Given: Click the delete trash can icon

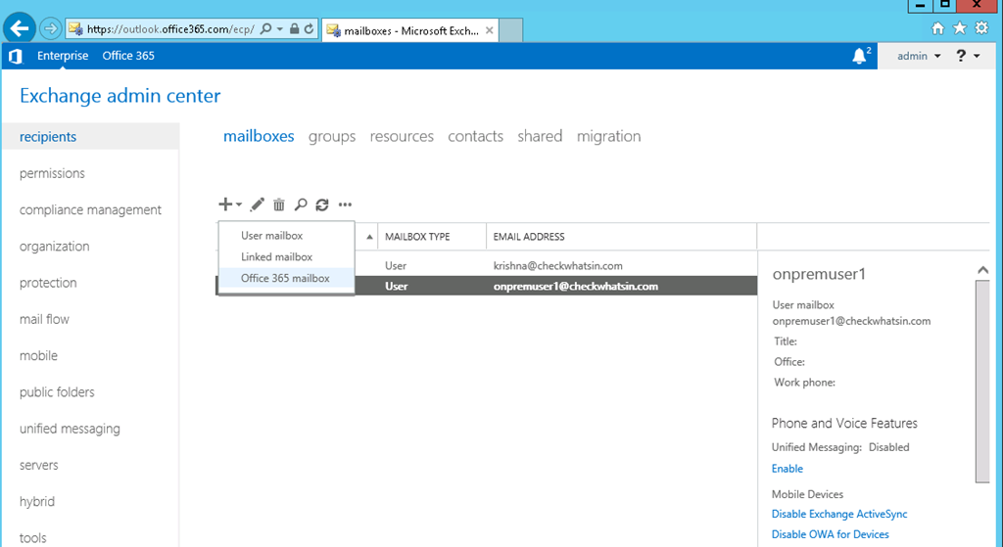Looking at the screenshot, I should [279, 205].
